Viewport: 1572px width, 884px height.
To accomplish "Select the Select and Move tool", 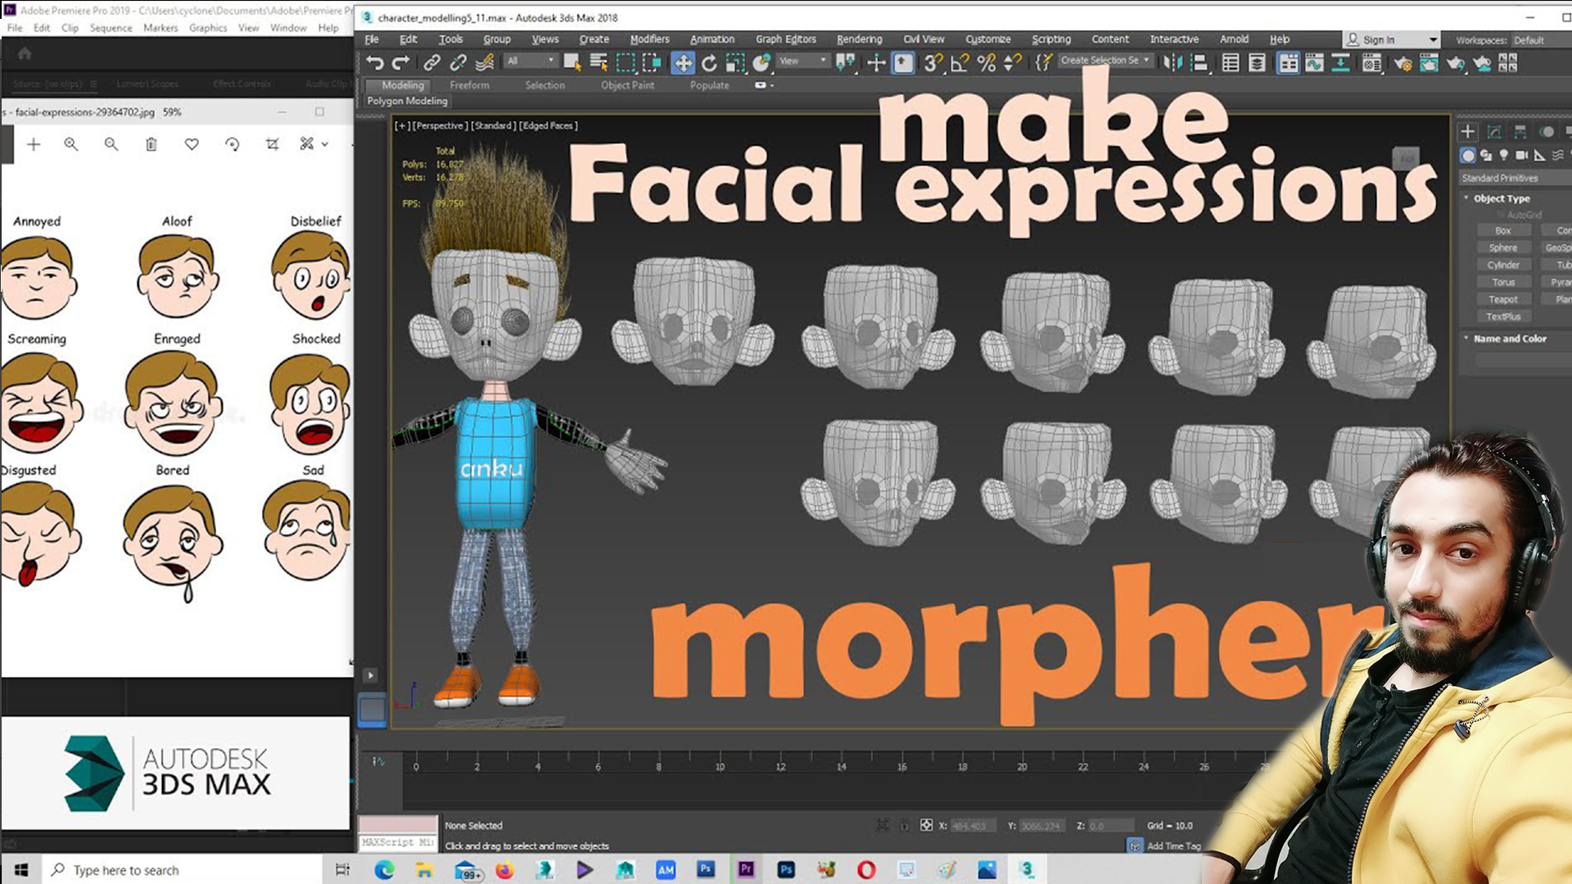I will point(682,63).
